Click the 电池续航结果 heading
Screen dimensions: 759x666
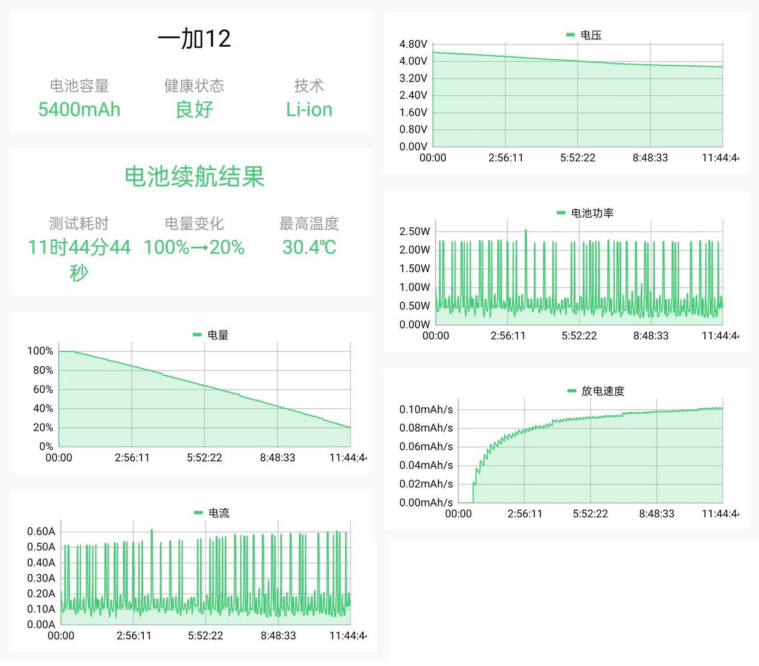194,177
